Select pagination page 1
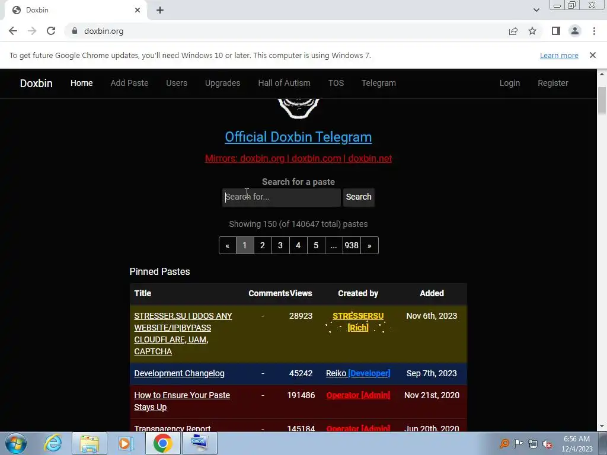Screen dimensions: 607x455 (245, 245)
